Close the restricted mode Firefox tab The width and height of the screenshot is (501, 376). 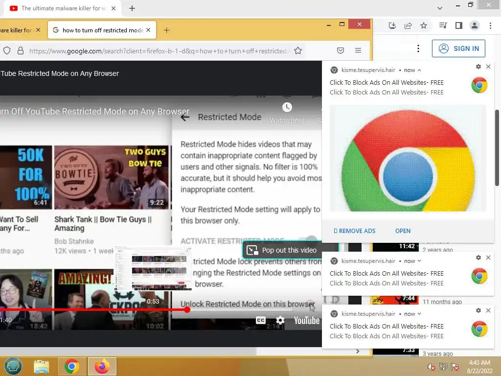148,30
